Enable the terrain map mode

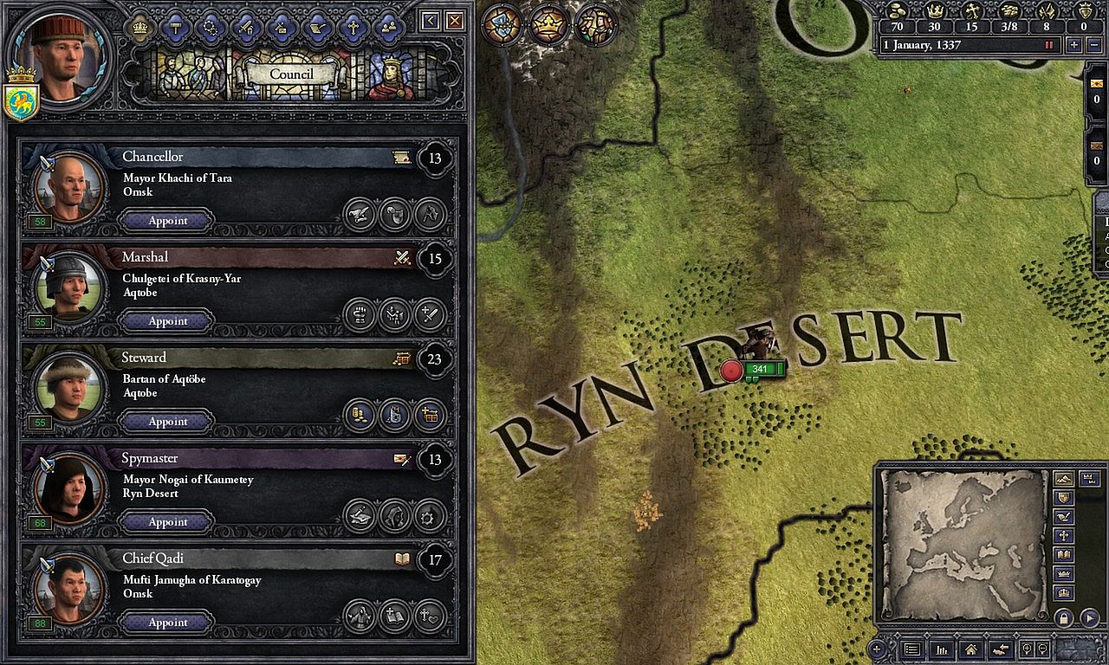click(x=1063, y=479)
